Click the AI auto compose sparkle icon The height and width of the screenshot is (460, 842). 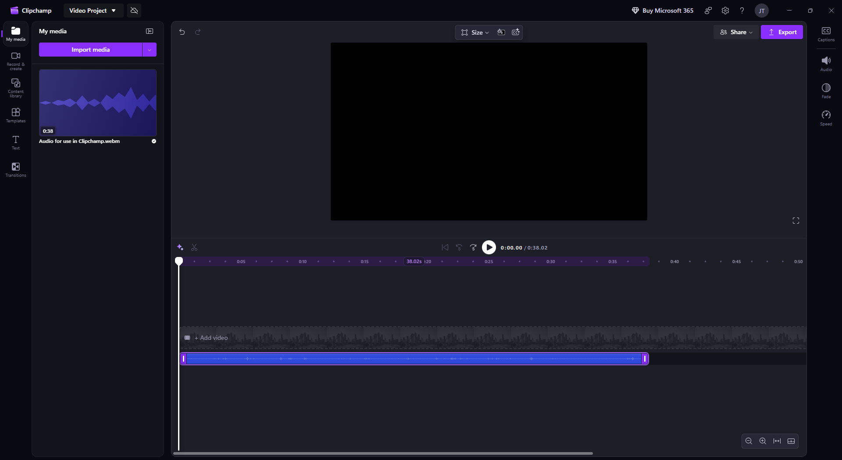[180, 248]
